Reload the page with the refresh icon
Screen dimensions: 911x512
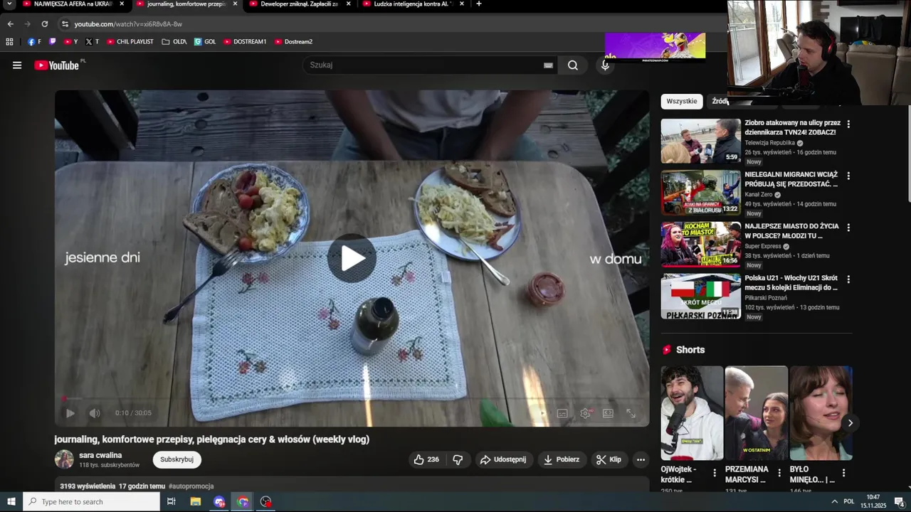(x=44, y=24)
